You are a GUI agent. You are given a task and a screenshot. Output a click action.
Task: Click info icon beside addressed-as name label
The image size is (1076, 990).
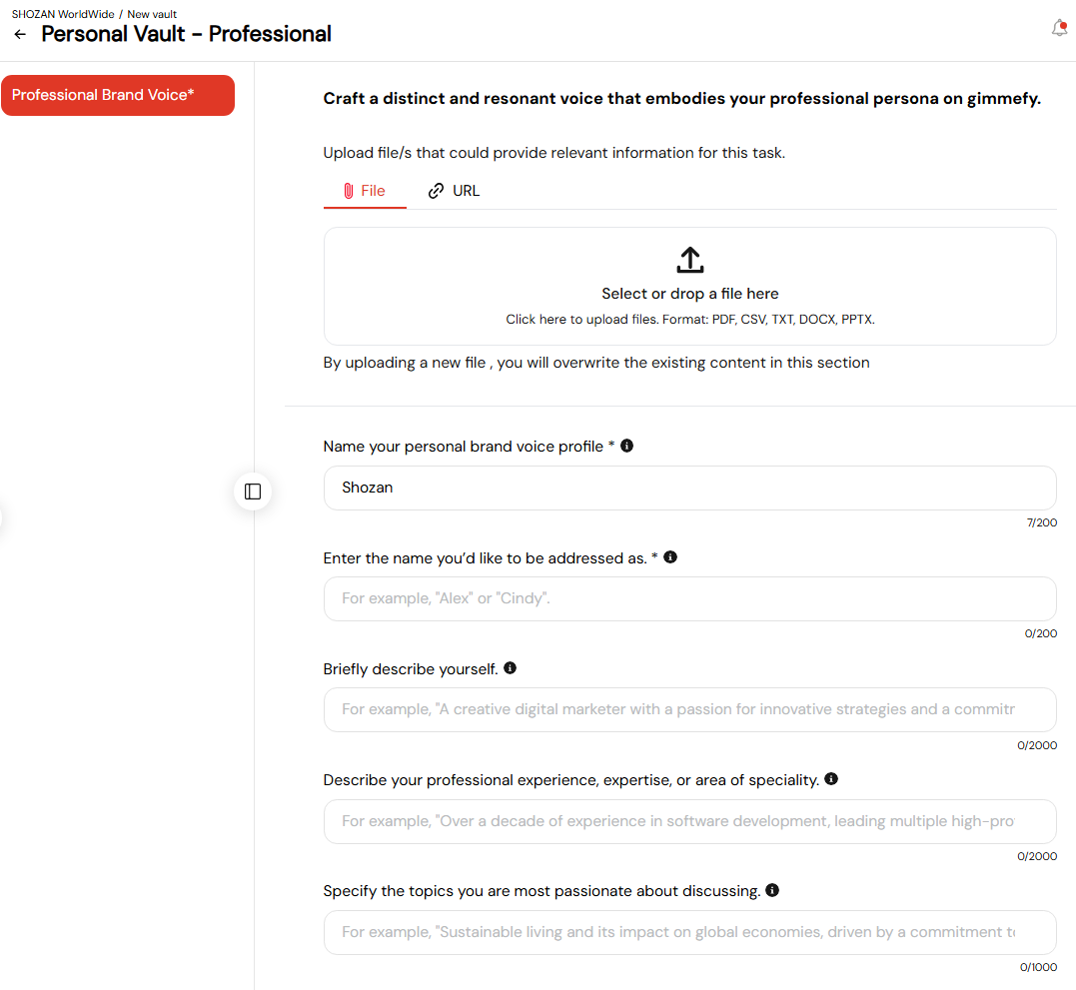pos(670,557)
